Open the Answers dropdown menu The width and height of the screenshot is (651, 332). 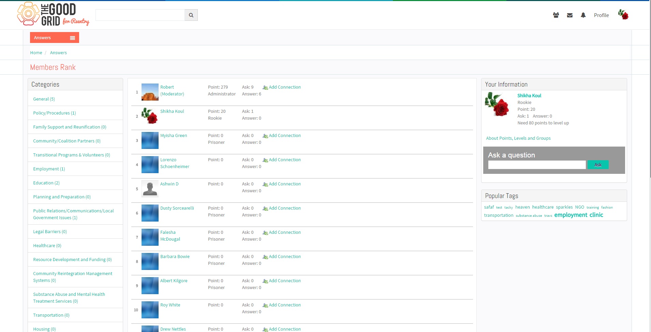tap(55, 37)
